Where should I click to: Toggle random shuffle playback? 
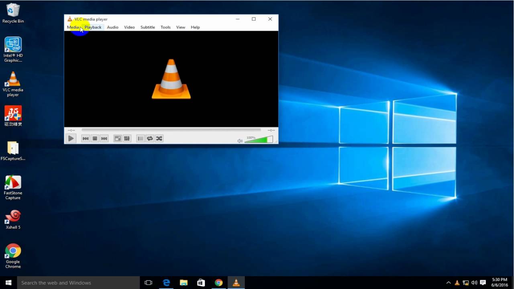[159, 138]
